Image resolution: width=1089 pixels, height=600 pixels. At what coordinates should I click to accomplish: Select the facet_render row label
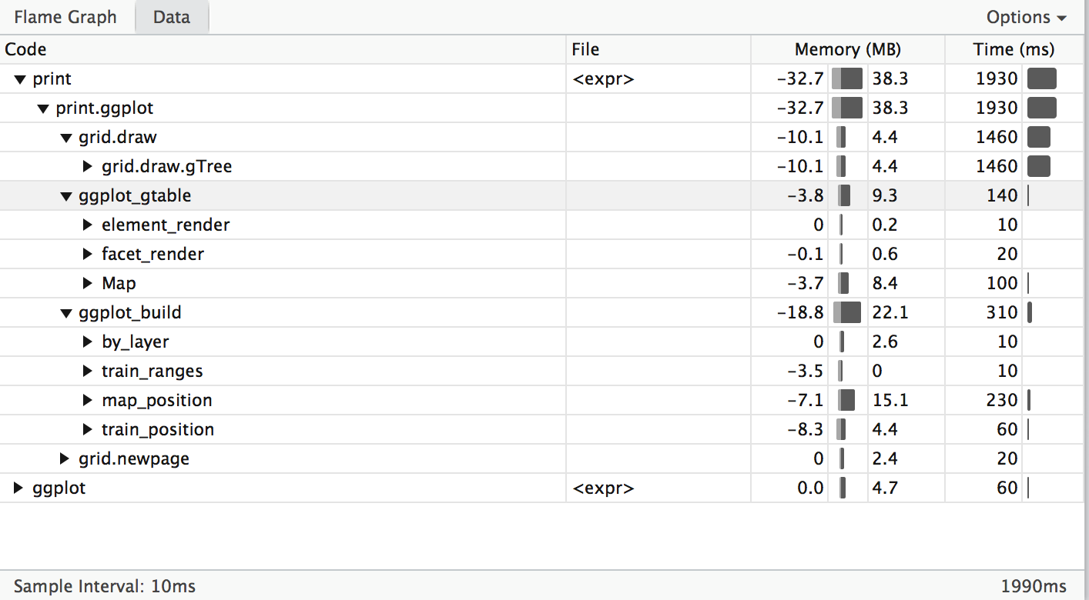tap(152, 254)
